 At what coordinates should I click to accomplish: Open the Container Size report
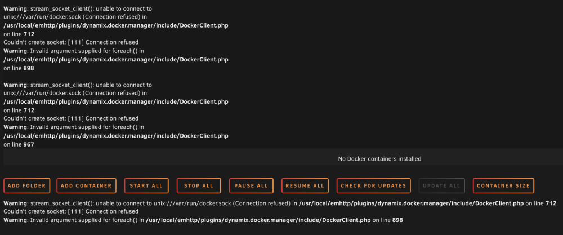click(x=503, y=186)
